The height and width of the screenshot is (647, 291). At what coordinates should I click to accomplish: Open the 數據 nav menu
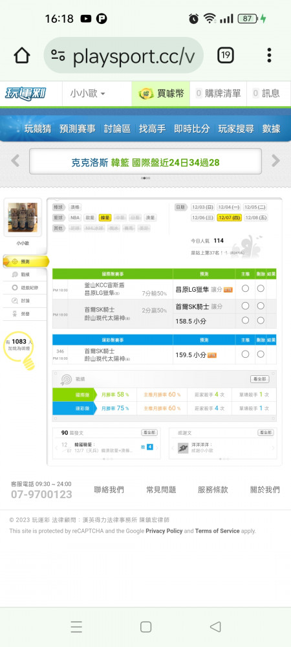point(271,129)
